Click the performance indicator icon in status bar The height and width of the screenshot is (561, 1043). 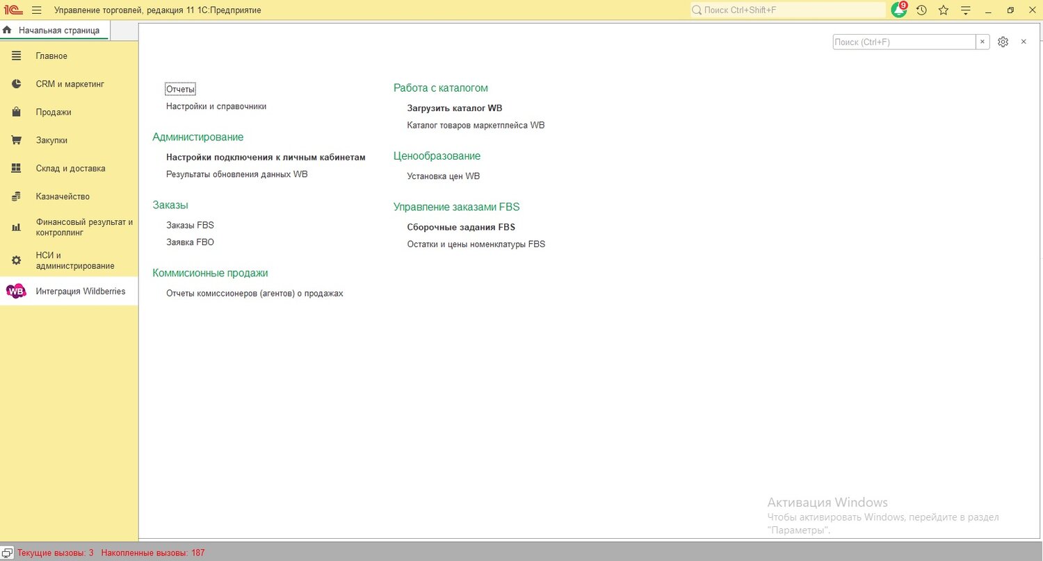pyautogui.click(x=8, y=553)
